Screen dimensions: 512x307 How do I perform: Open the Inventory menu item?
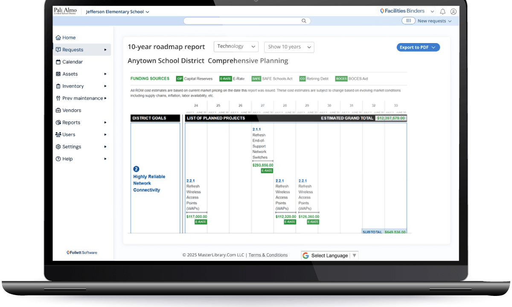click(x=73, y=86)
